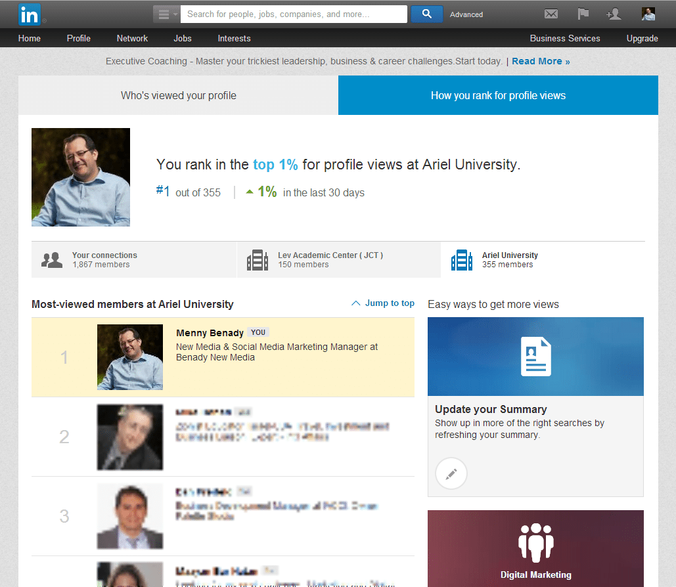
Task: Click the photo of the rank 3 member
Action: click(x=130, y=516)
